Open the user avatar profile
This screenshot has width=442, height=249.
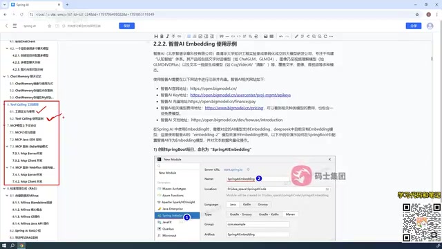tap(430, 26)
